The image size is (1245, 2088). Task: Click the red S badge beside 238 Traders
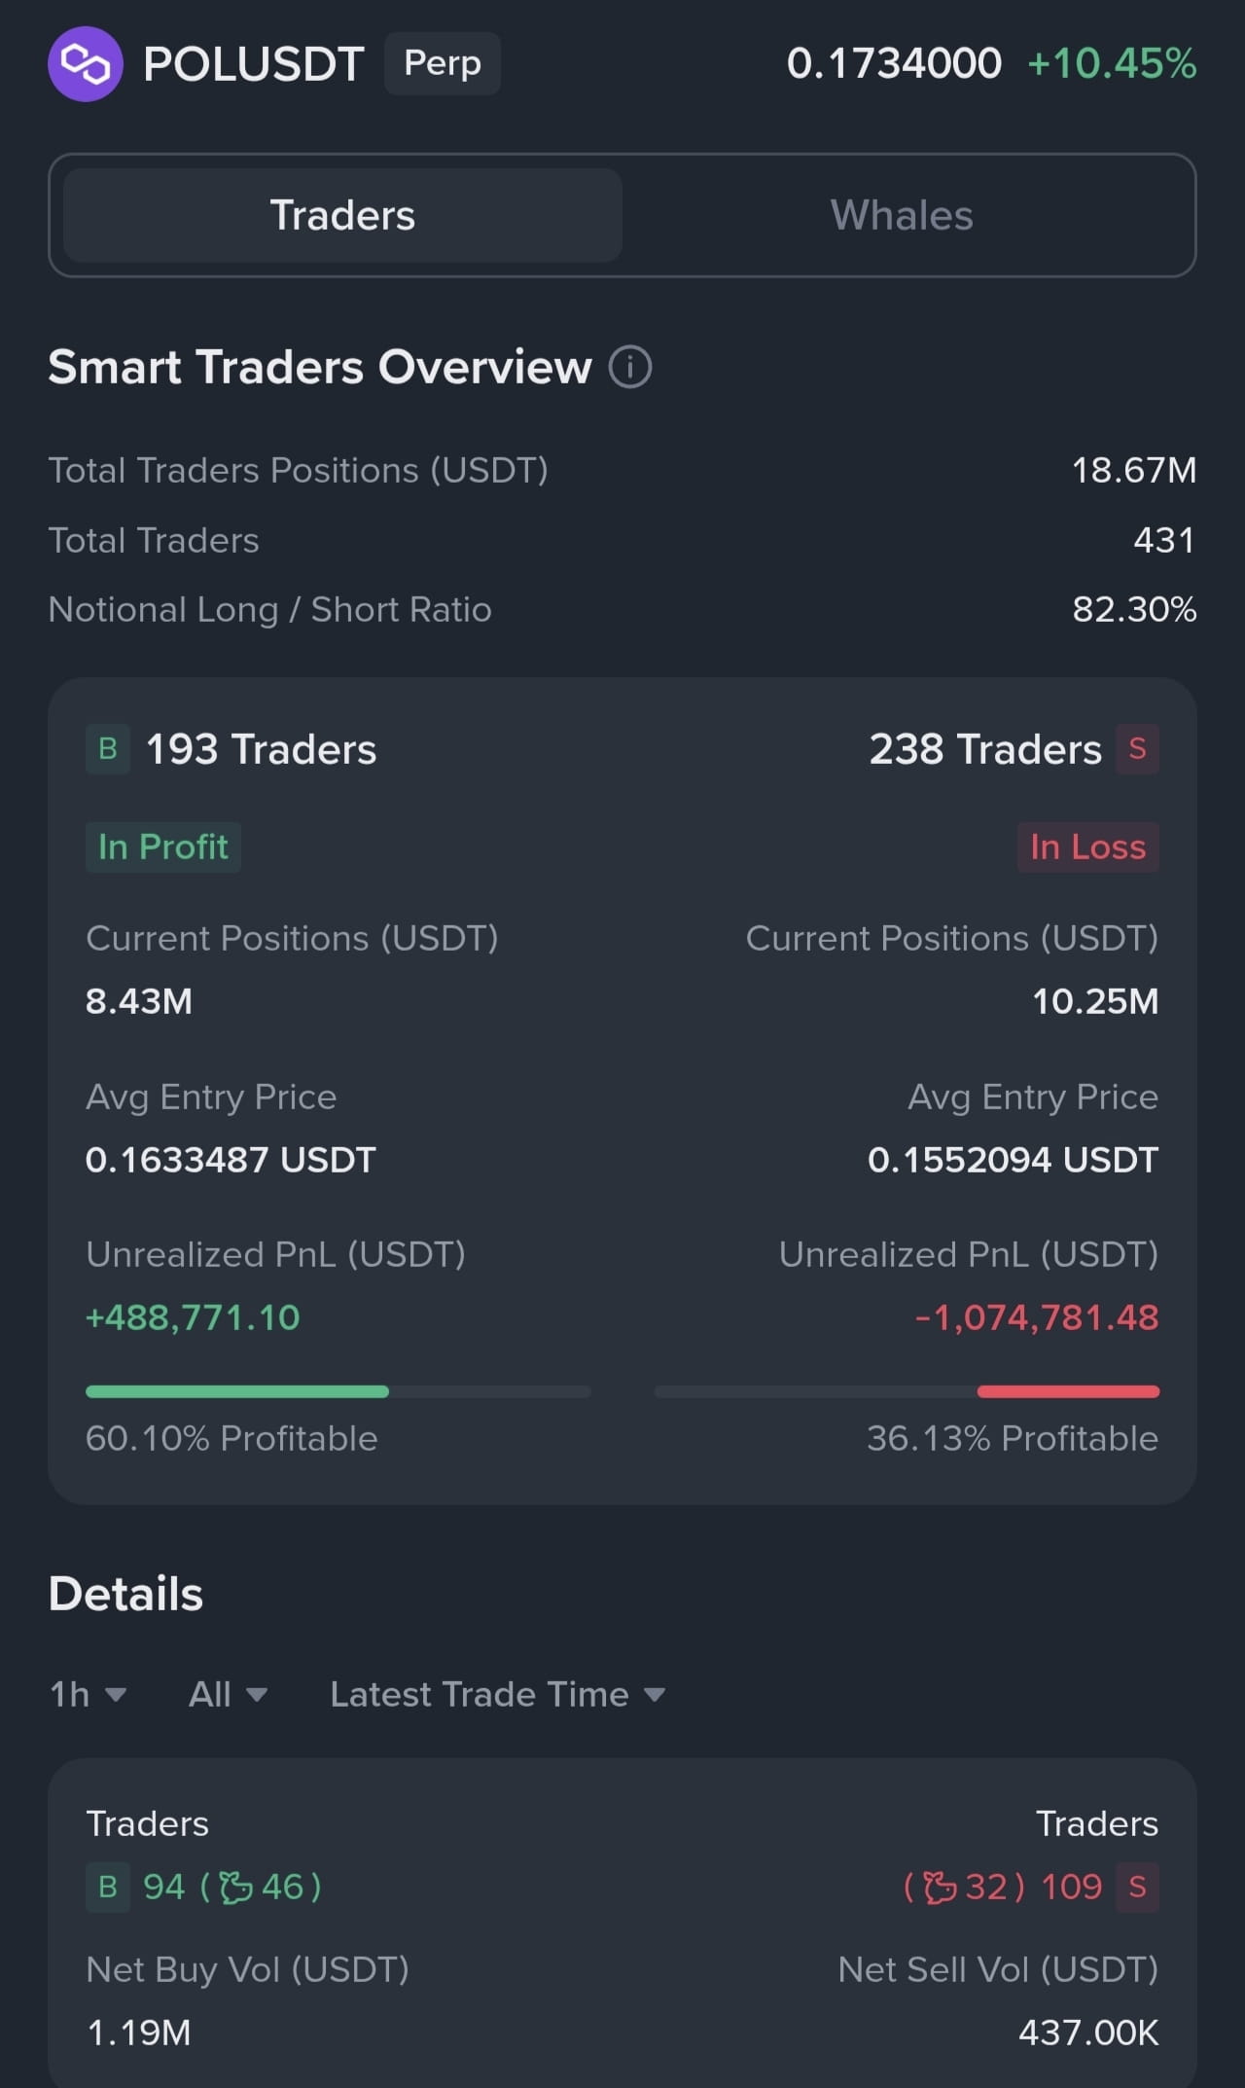click(x=1137, y=749)
